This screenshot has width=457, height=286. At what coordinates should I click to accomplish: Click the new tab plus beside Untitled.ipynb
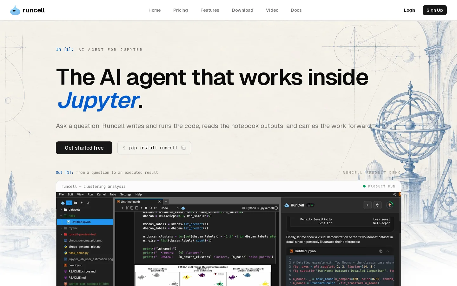coord(166,201)
